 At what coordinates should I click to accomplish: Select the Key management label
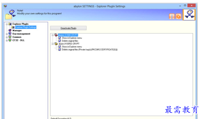pos(21,34)
